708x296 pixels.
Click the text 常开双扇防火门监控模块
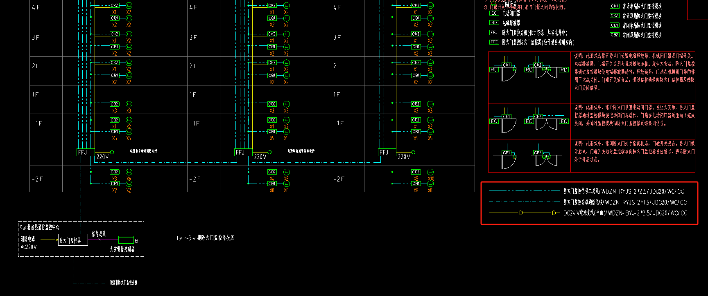pyautogui.click(x=642, y=16)
